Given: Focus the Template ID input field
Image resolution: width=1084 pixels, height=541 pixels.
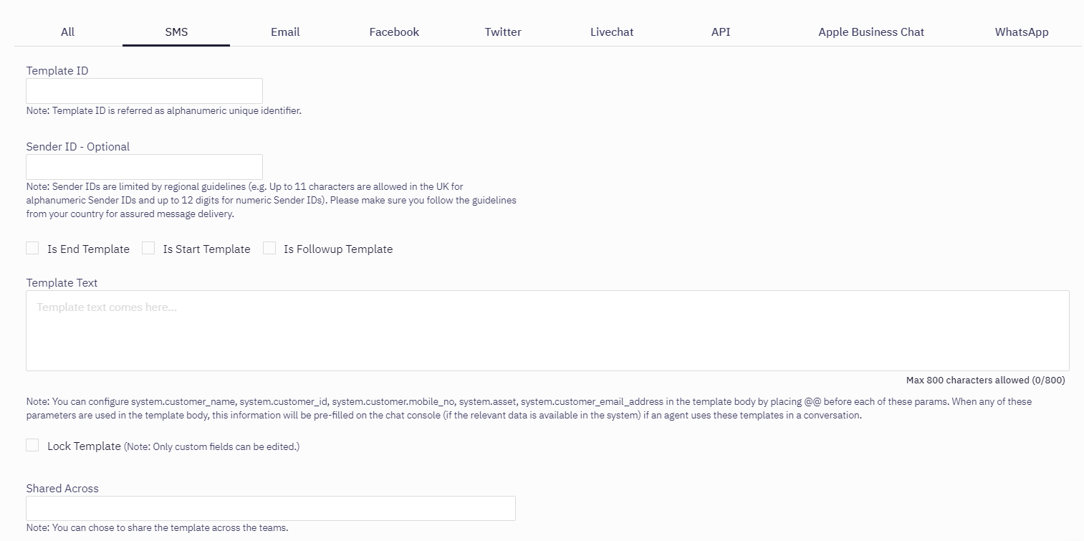Looking at the screenshot, I should tap(145, 91).
